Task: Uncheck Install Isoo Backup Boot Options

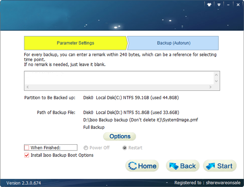Action: 27,155
